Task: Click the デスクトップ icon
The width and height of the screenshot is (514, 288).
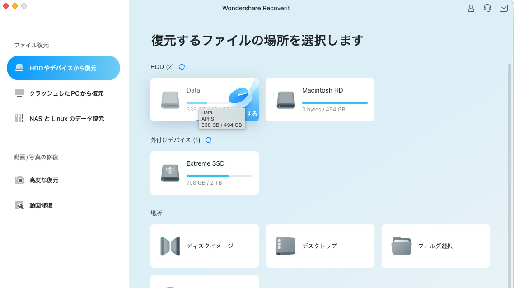Action: tap(286, 246)
